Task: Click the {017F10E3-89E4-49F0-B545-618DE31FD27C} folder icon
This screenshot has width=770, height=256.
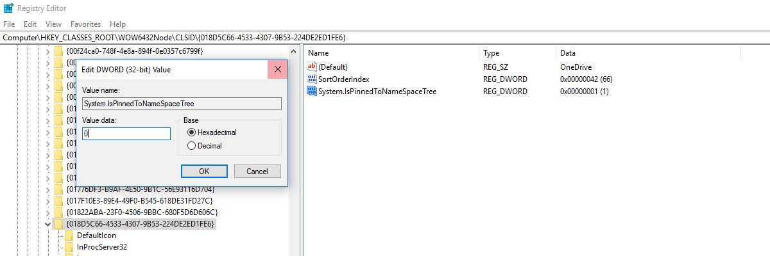Action: pyautogui.click(x=59, y=201)
